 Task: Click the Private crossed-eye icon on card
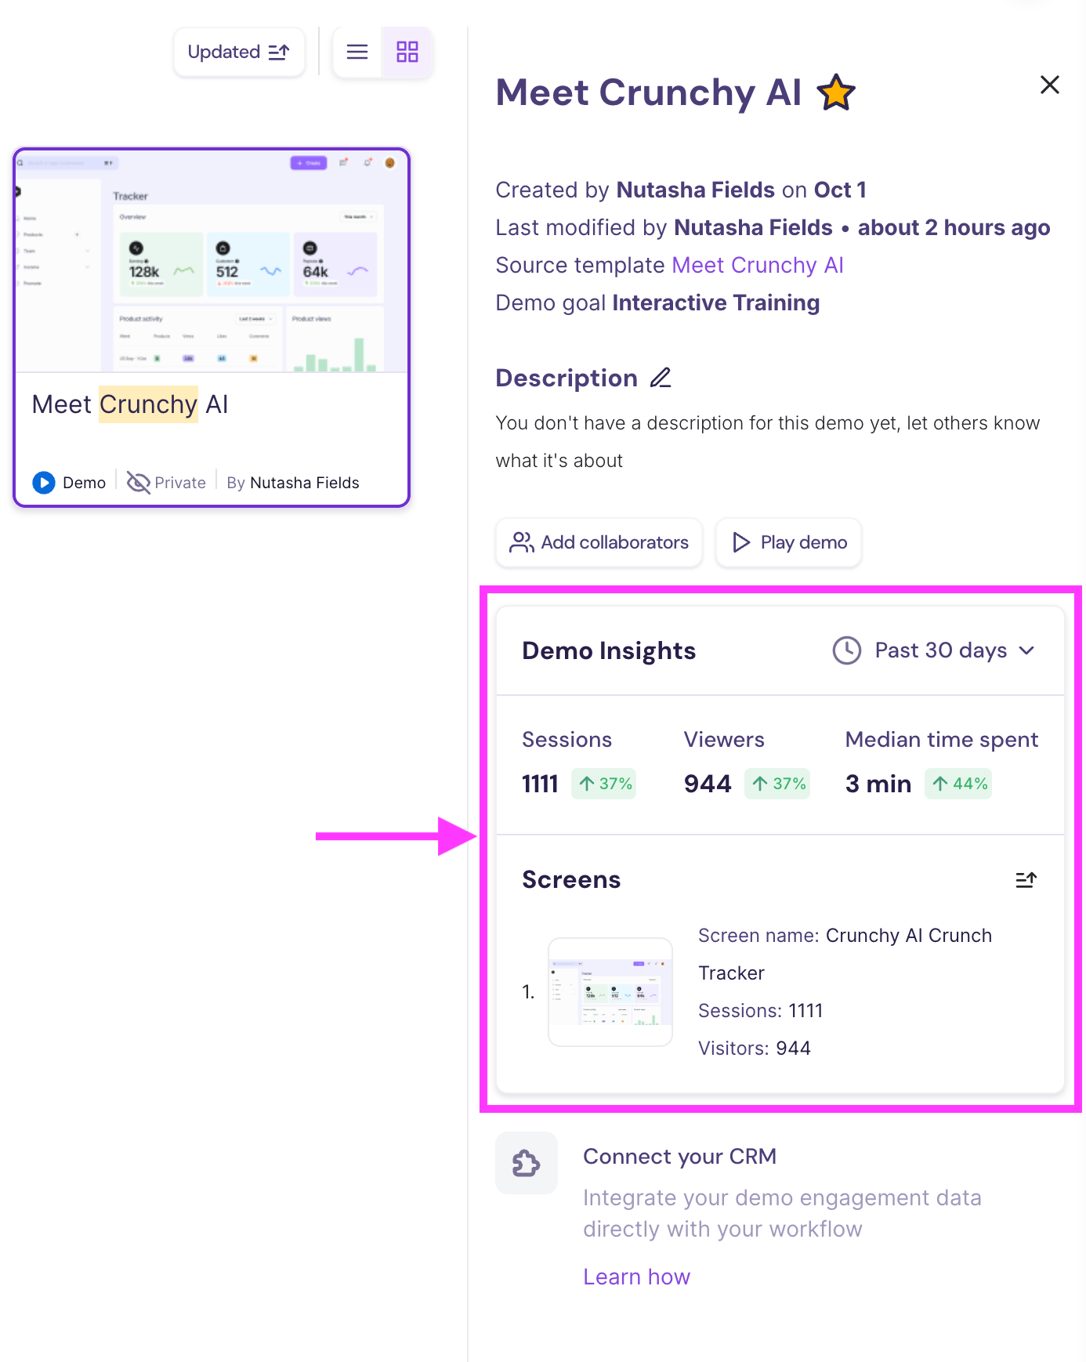pyautogui.click(x=138, y=483)
